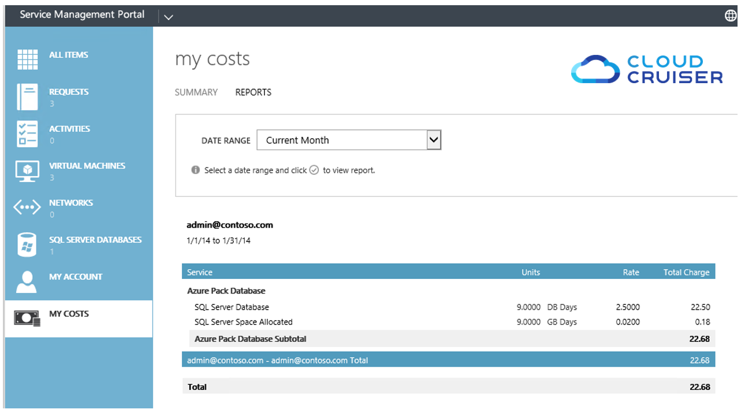Click the globe language icon
This screenshot has height=413, width=741.
click(731, 16)
